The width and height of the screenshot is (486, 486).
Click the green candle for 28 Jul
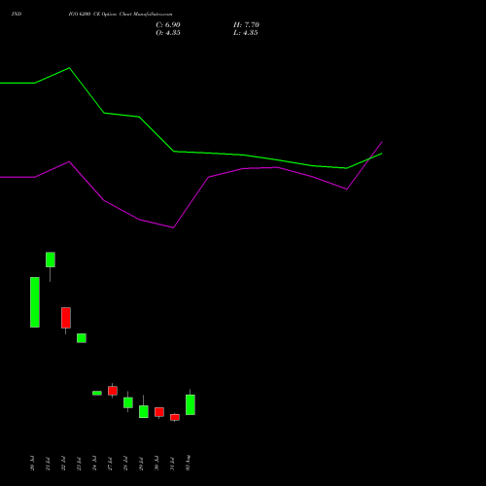[128, 402]
